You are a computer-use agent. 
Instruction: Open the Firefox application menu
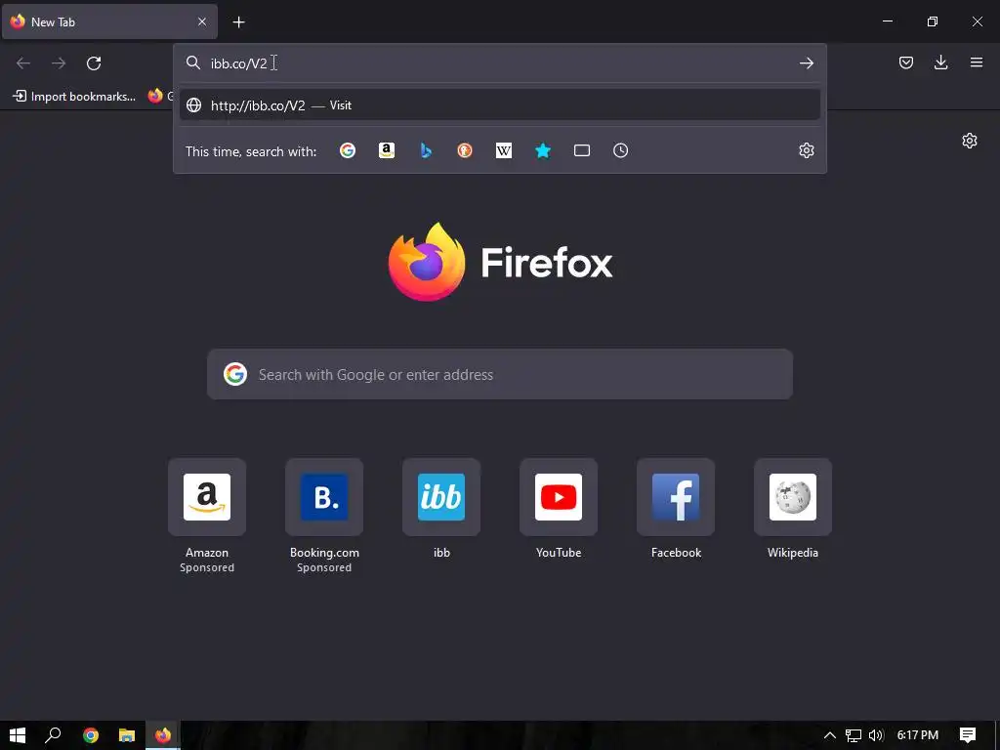coord(977,62)
